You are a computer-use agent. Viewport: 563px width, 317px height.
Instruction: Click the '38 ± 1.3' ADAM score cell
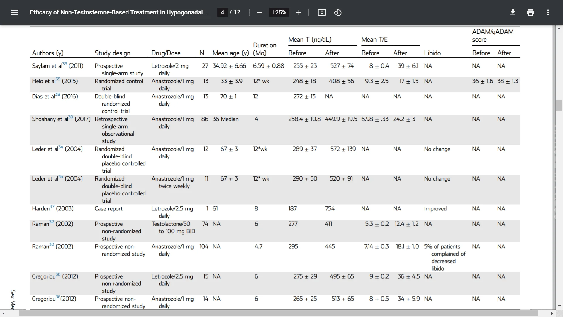pos(508,81)
